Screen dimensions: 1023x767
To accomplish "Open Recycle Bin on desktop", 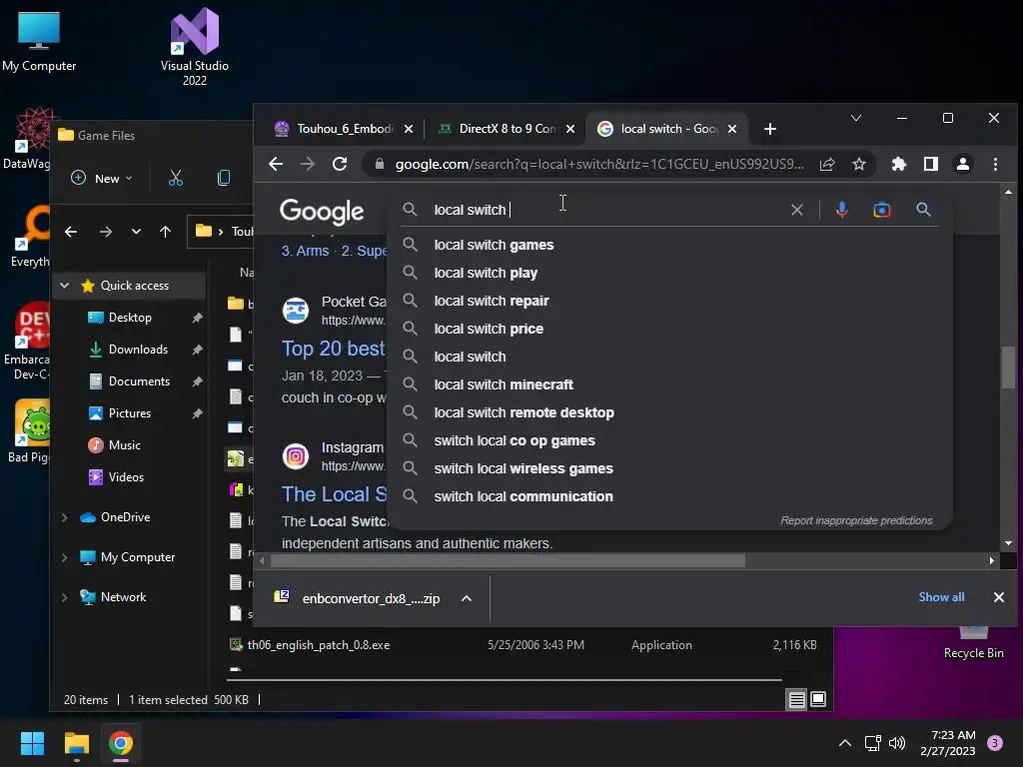I will click(x=973, y=644).
